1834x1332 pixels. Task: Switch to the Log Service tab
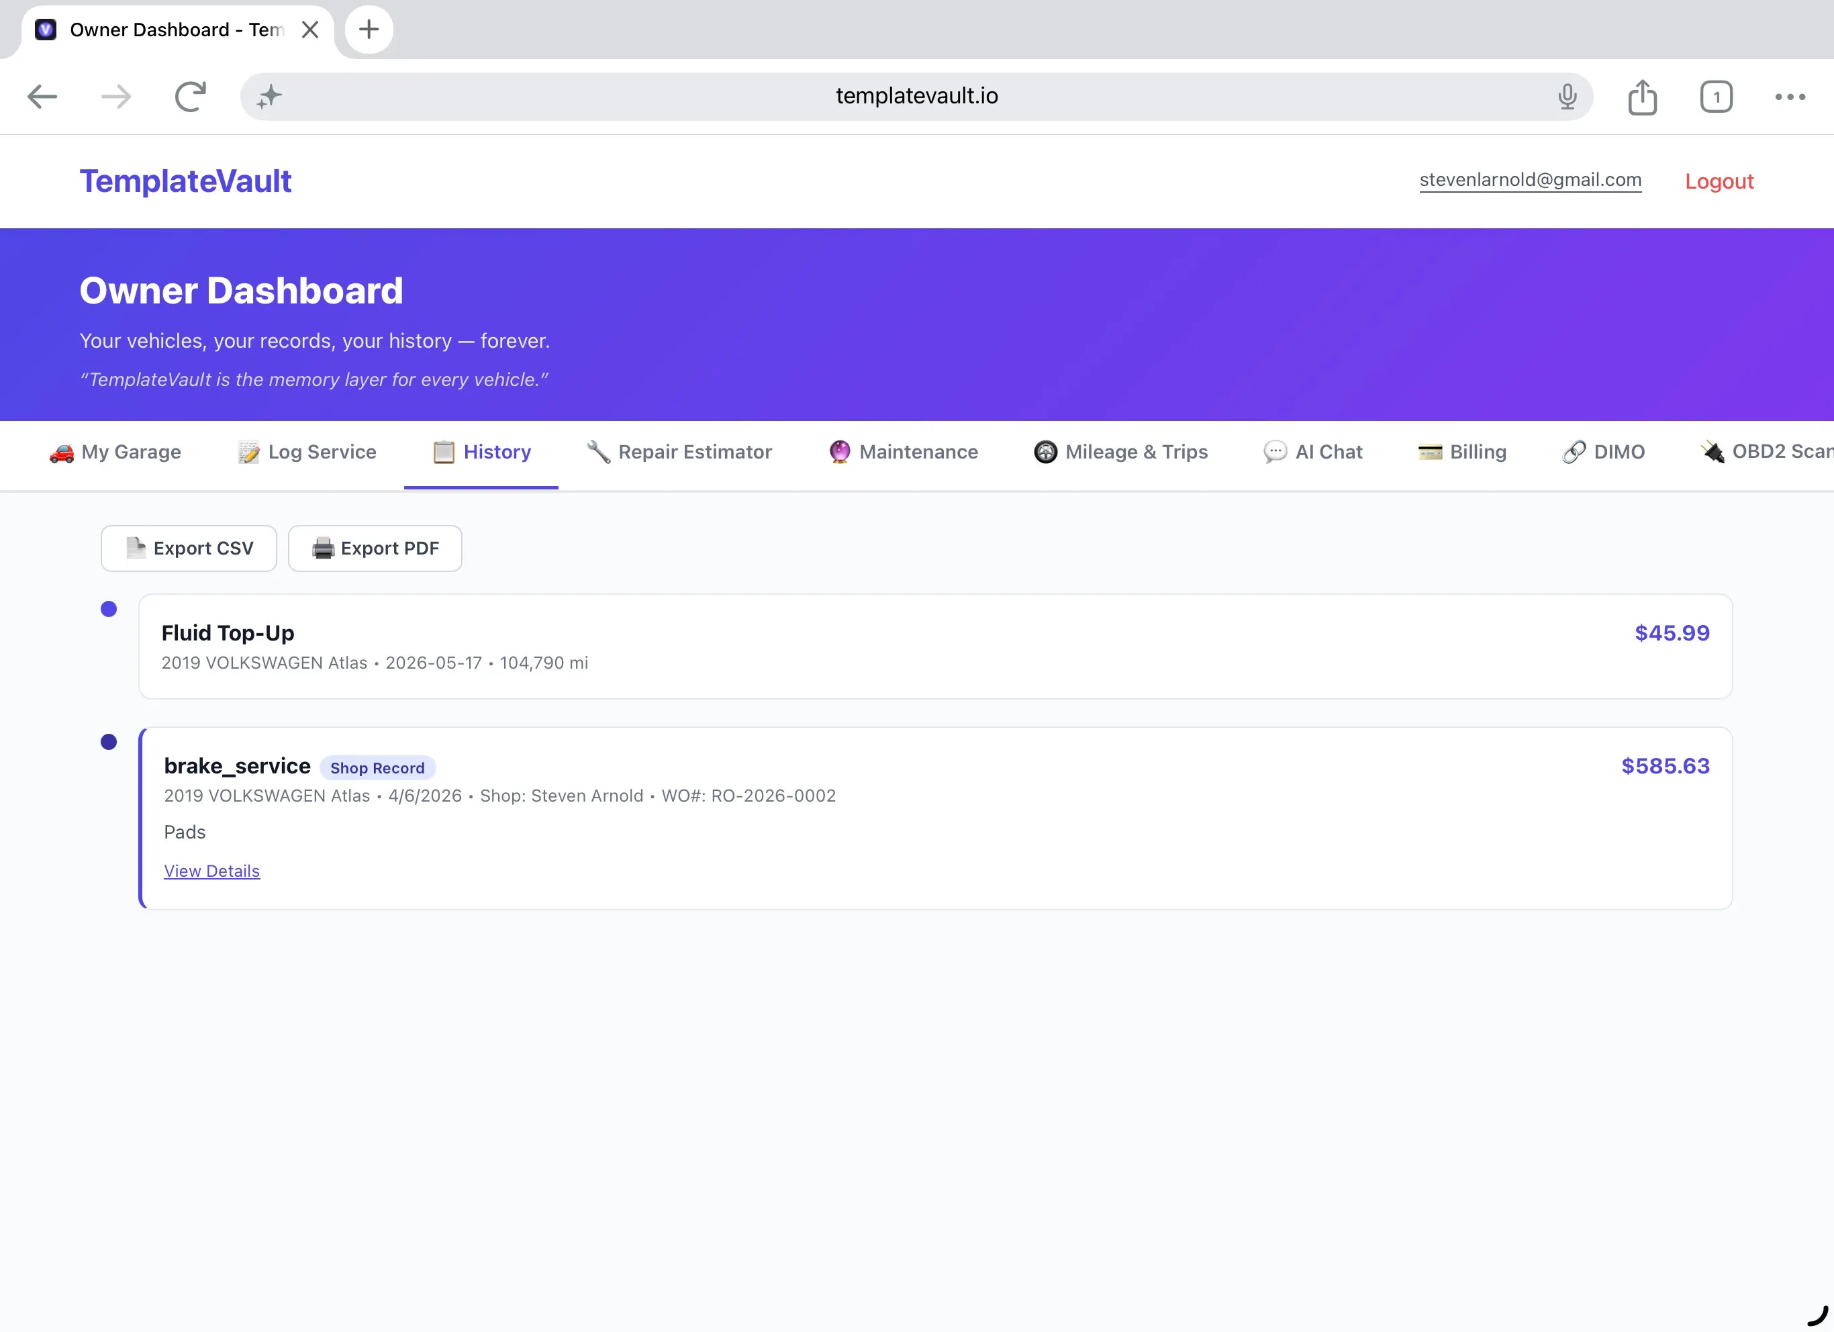(x=307, y=452)
